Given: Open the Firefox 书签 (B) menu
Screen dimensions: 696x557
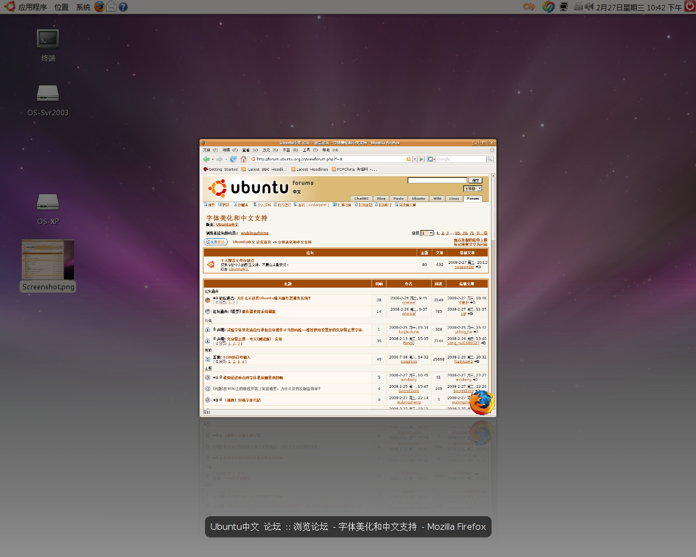Looking at the screenshot, I should tap(290, 150).
